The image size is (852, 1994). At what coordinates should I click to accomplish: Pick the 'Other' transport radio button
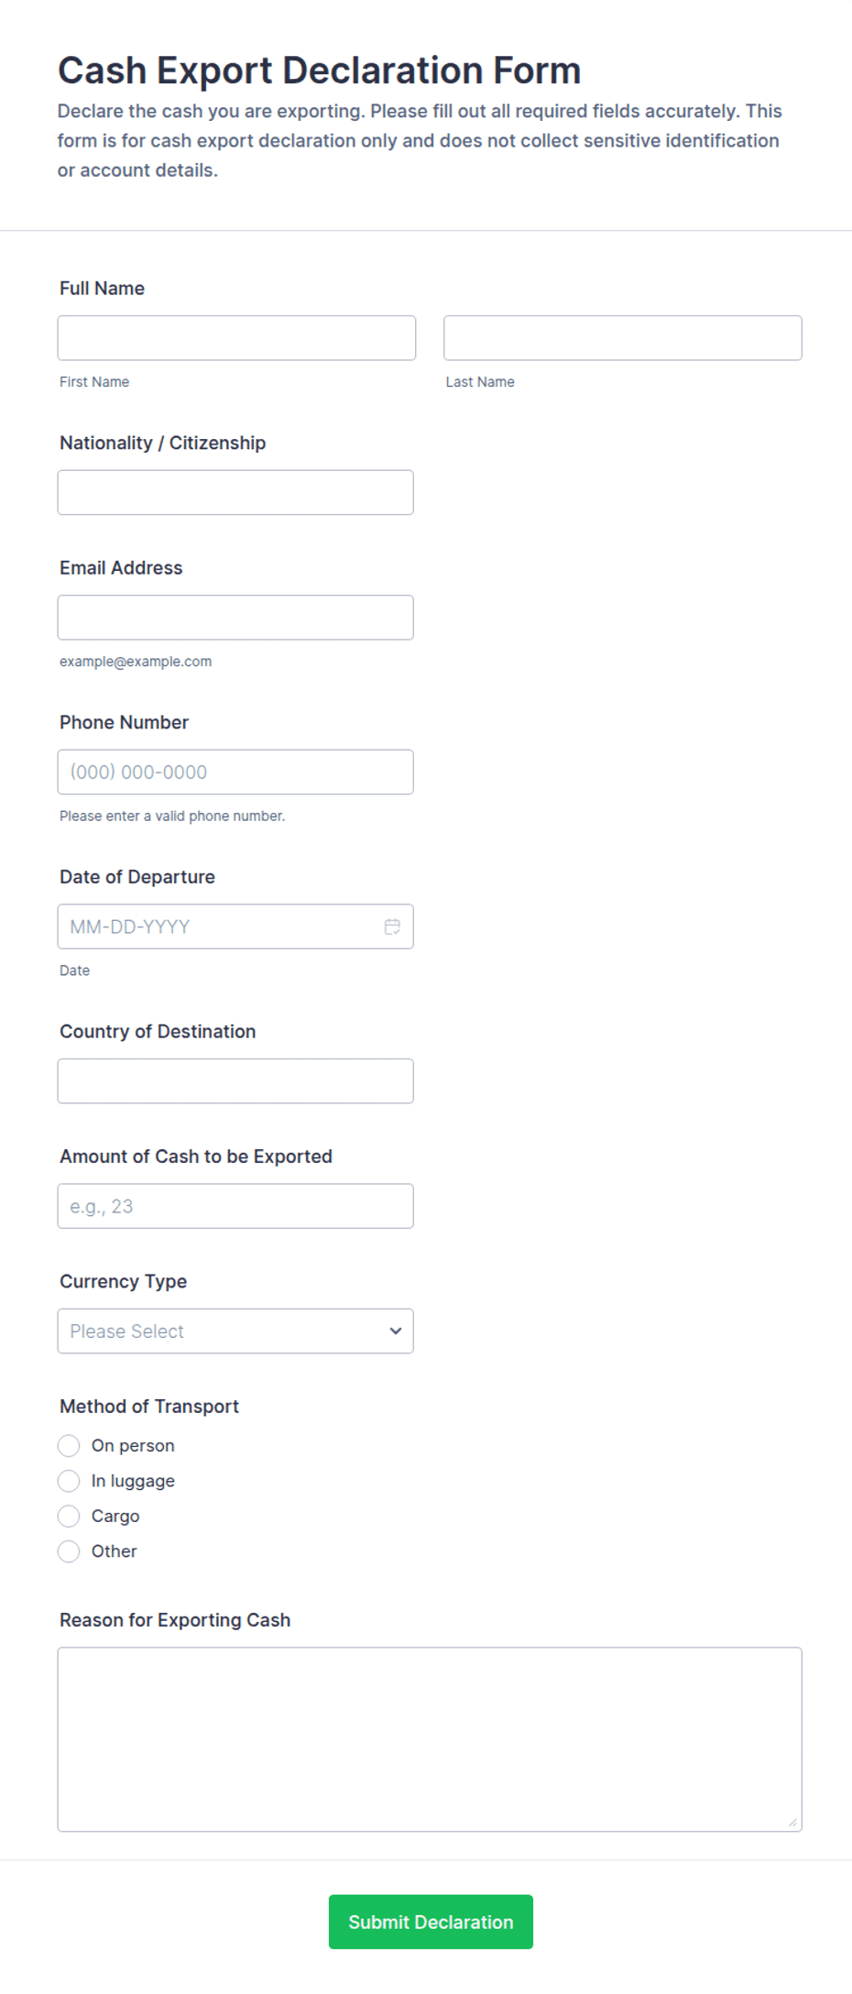point(69,1550)
